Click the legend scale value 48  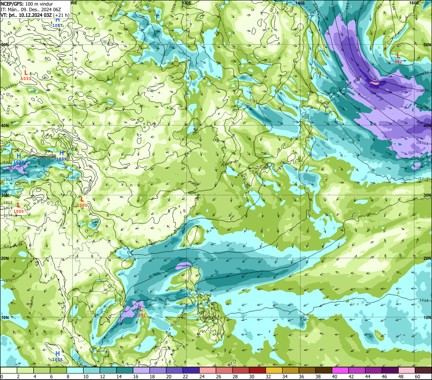tap(401, 377)
